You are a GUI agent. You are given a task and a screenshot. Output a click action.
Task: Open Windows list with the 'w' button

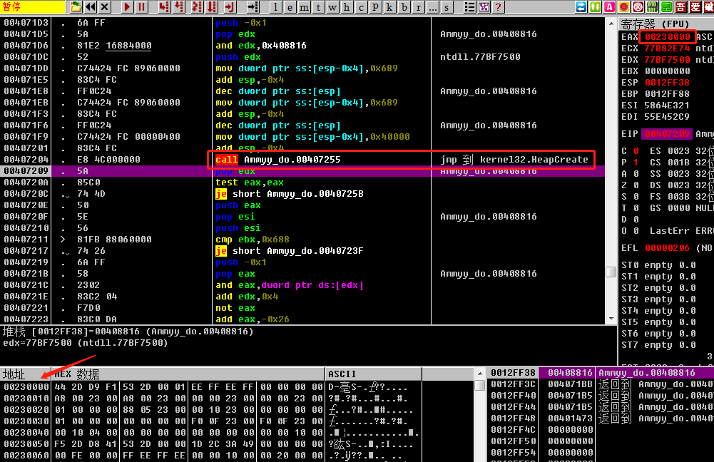tap(332, 7)
